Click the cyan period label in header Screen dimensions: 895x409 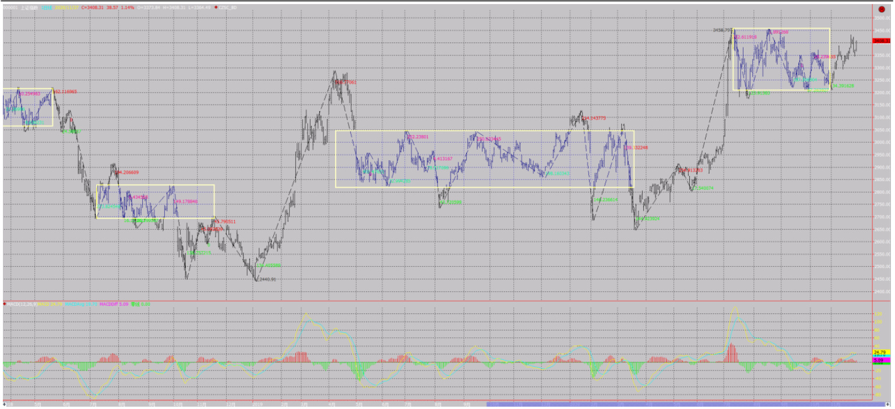pyautogui.click(x=45, y=8)
